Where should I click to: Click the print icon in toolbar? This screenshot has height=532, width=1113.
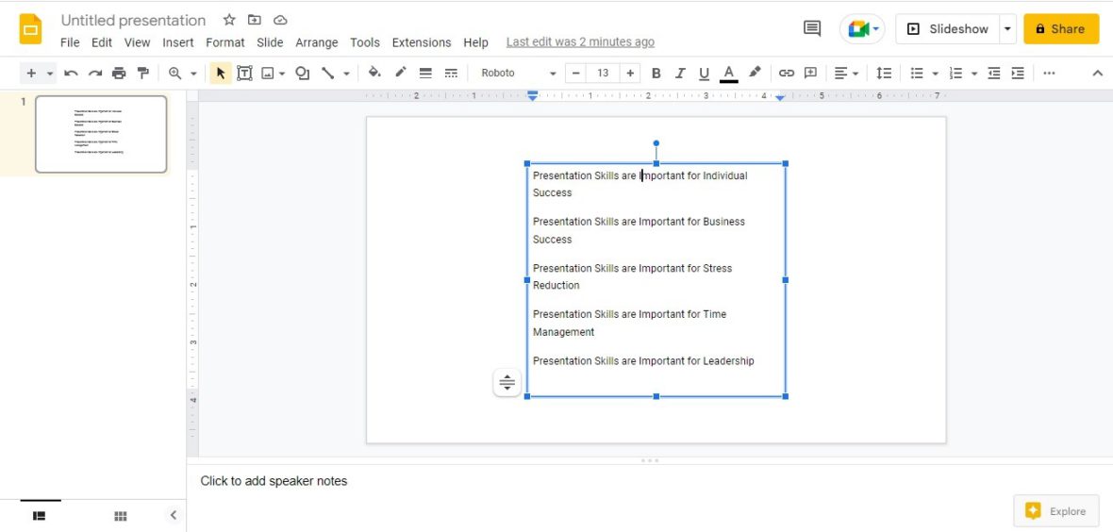(119, 73)
